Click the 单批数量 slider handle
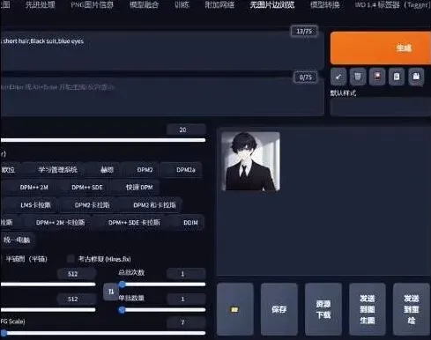Screen dimensions: 431x340 [122, 310]
